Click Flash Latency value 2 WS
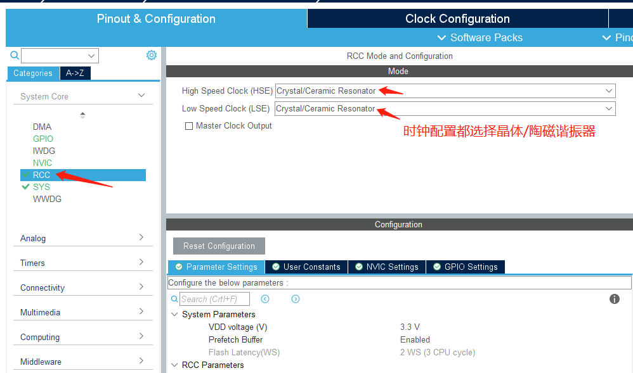 pyautogui.click(x=438, y=353)
